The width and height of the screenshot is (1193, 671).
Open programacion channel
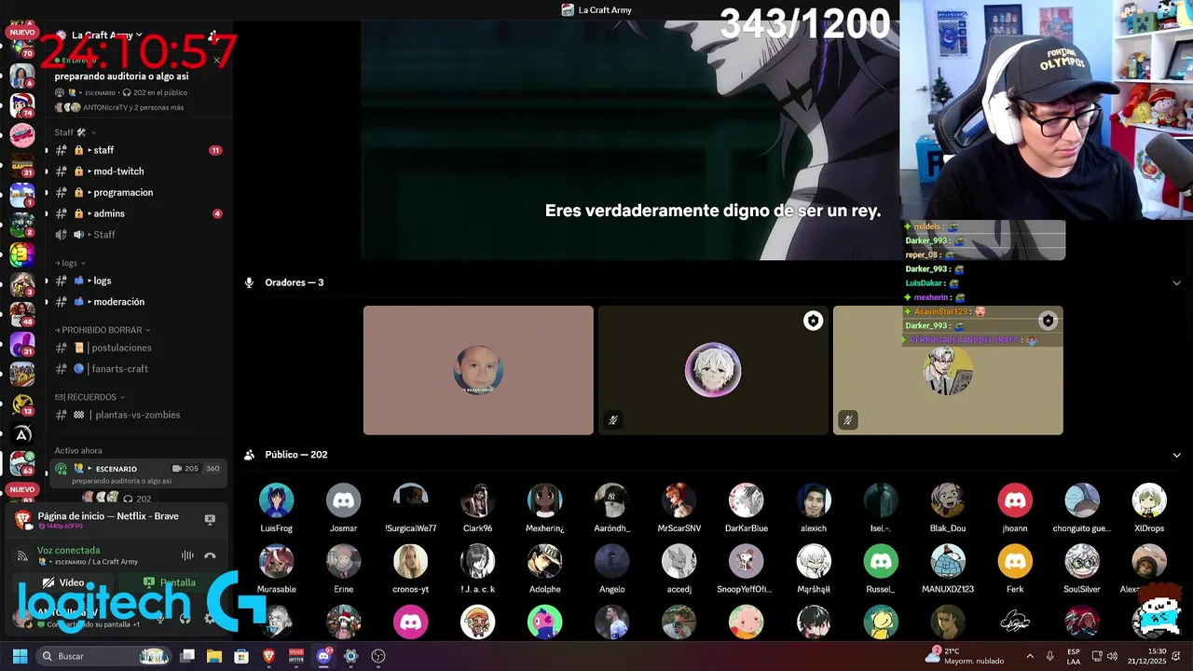tap(138, 192)
